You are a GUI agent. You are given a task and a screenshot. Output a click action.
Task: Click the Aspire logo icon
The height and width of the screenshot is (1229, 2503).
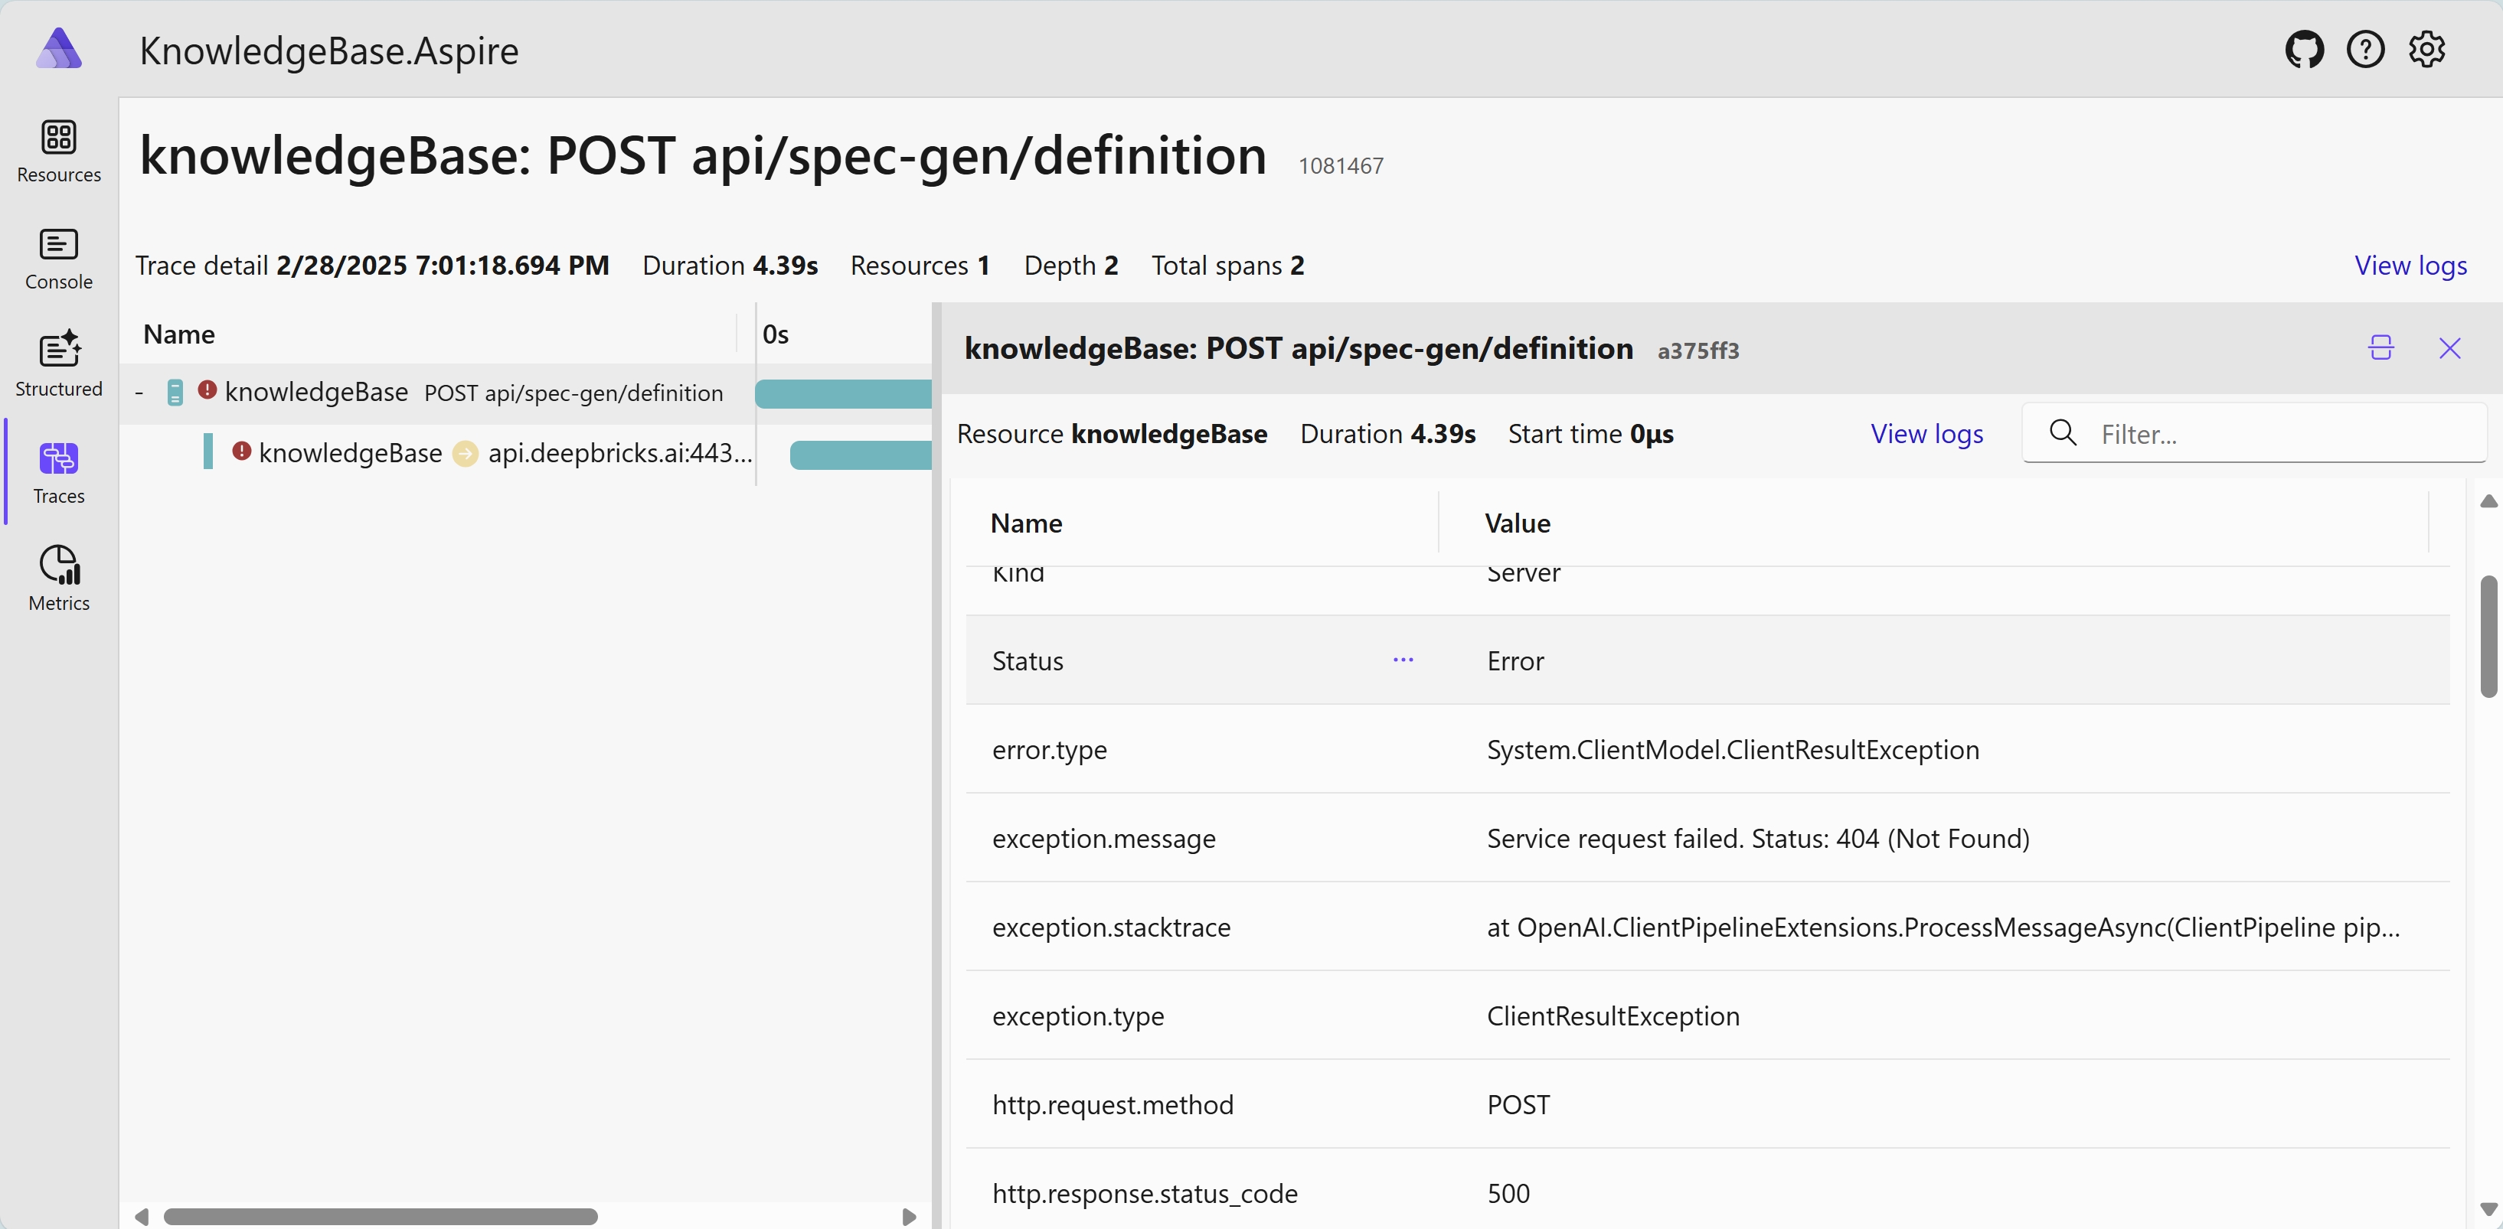(x=58, y=48)
